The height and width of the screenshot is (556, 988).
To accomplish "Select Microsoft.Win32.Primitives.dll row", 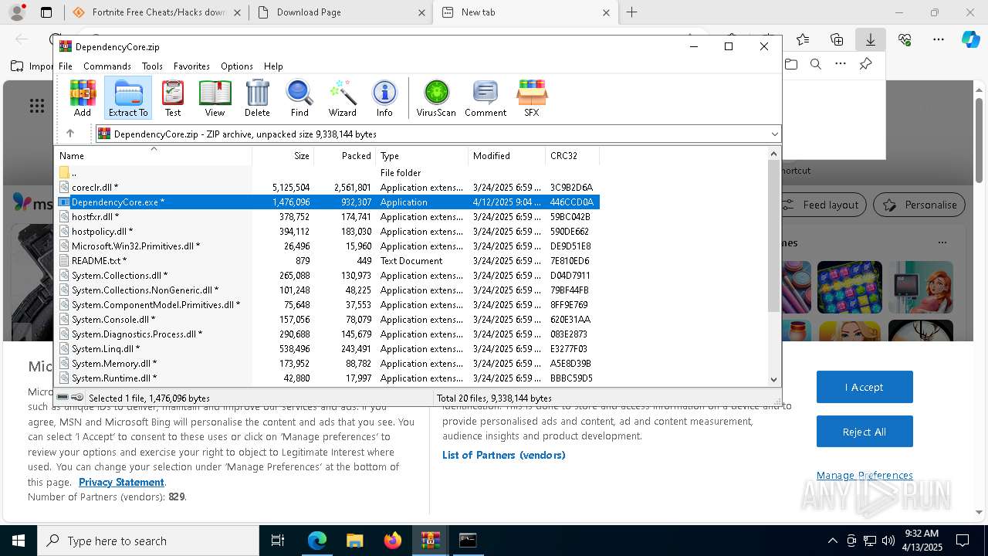I will (328, 246).
